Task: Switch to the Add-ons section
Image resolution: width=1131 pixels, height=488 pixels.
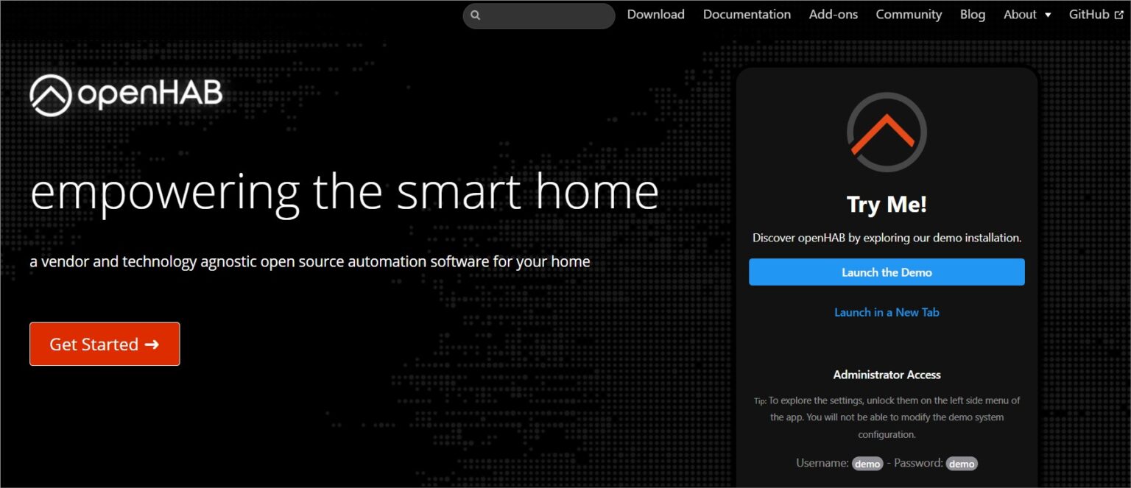Action: (833, 14)
